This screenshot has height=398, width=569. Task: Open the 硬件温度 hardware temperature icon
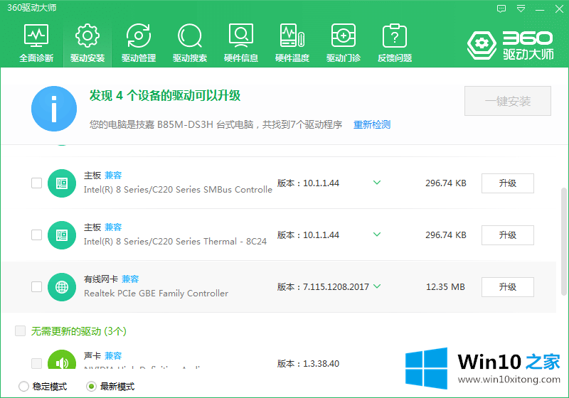[292, 36]
